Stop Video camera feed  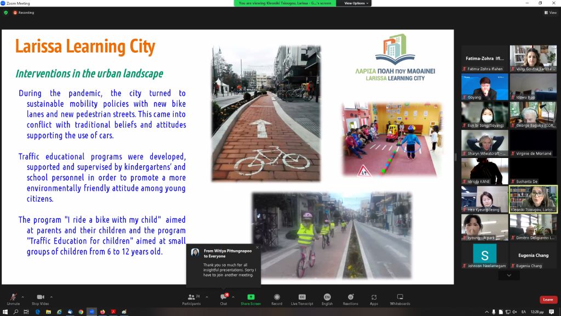point(40,297)
